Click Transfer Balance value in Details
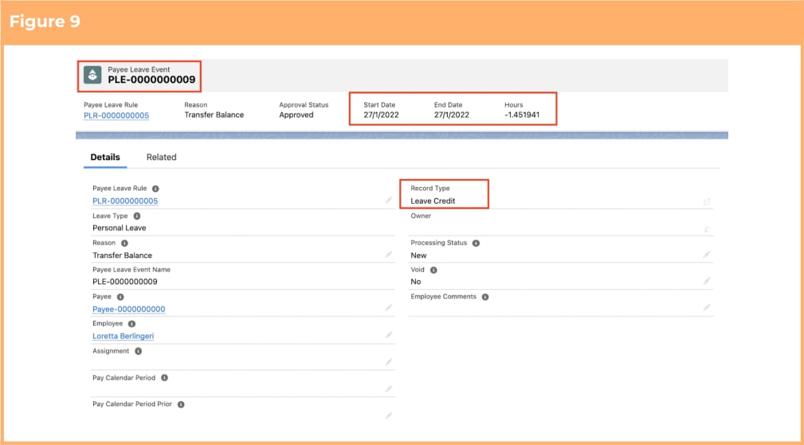 click(x=122, y=255)
